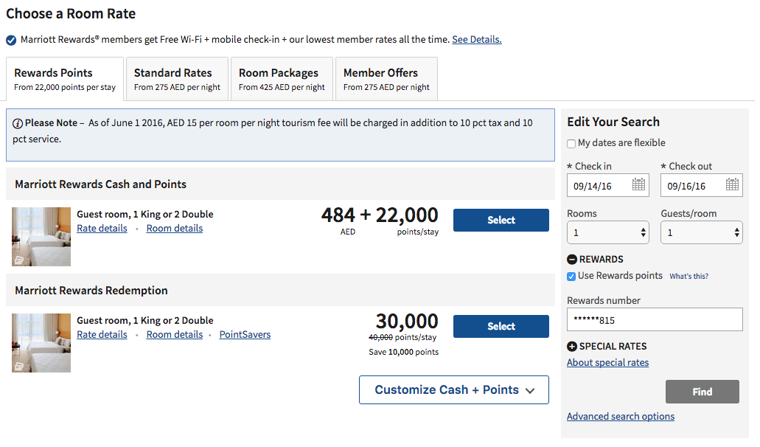760x447 pixels.
Task: Click the Please Note info icon
Action: coord(18,124)
